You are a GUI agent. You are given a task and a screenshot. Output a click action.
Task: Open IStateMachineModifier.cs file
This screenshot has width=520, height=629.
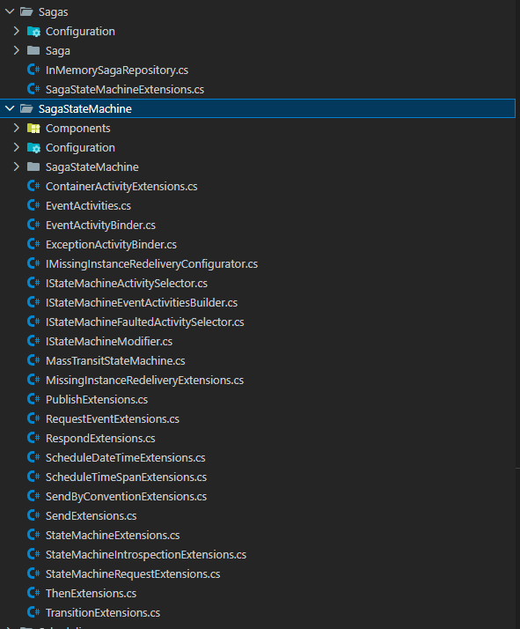[109, 342]
